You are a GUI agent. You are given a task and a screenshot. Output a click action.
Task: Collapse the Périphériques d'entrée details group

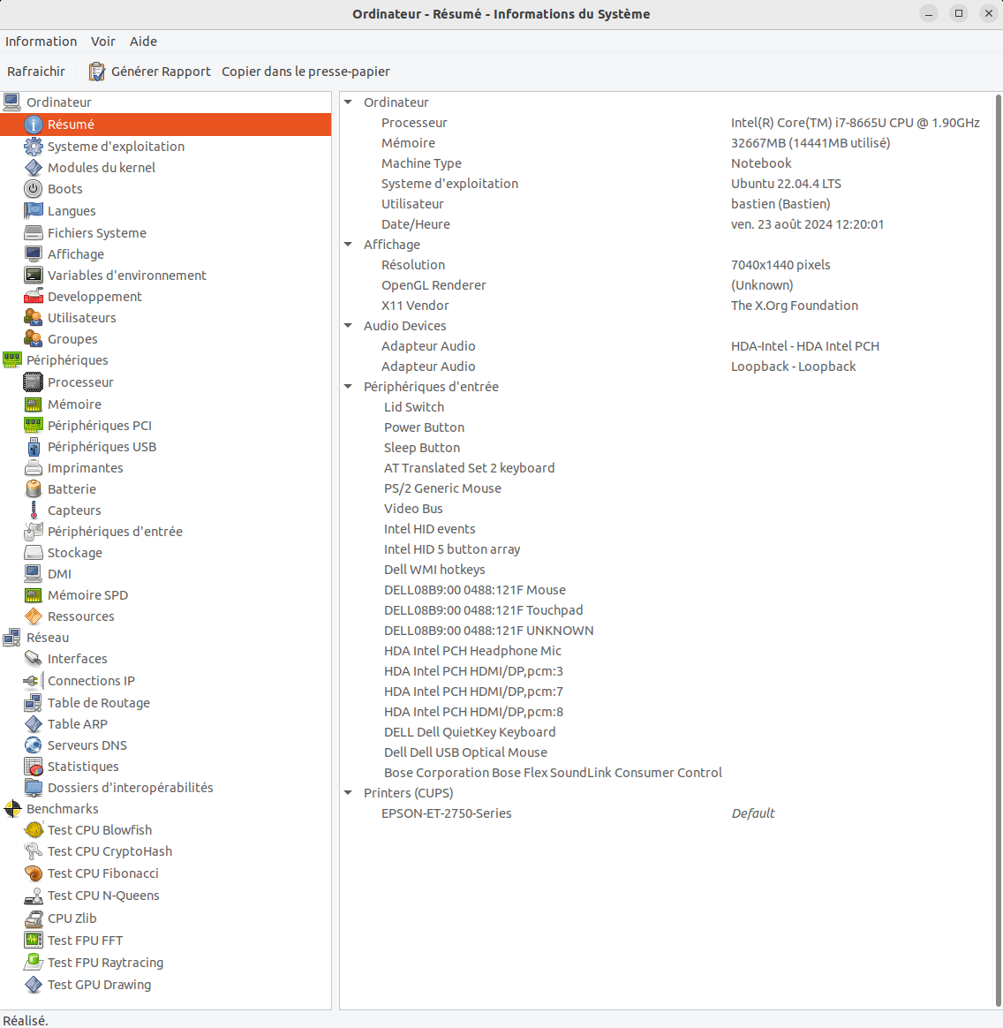[x=348, y=387]
